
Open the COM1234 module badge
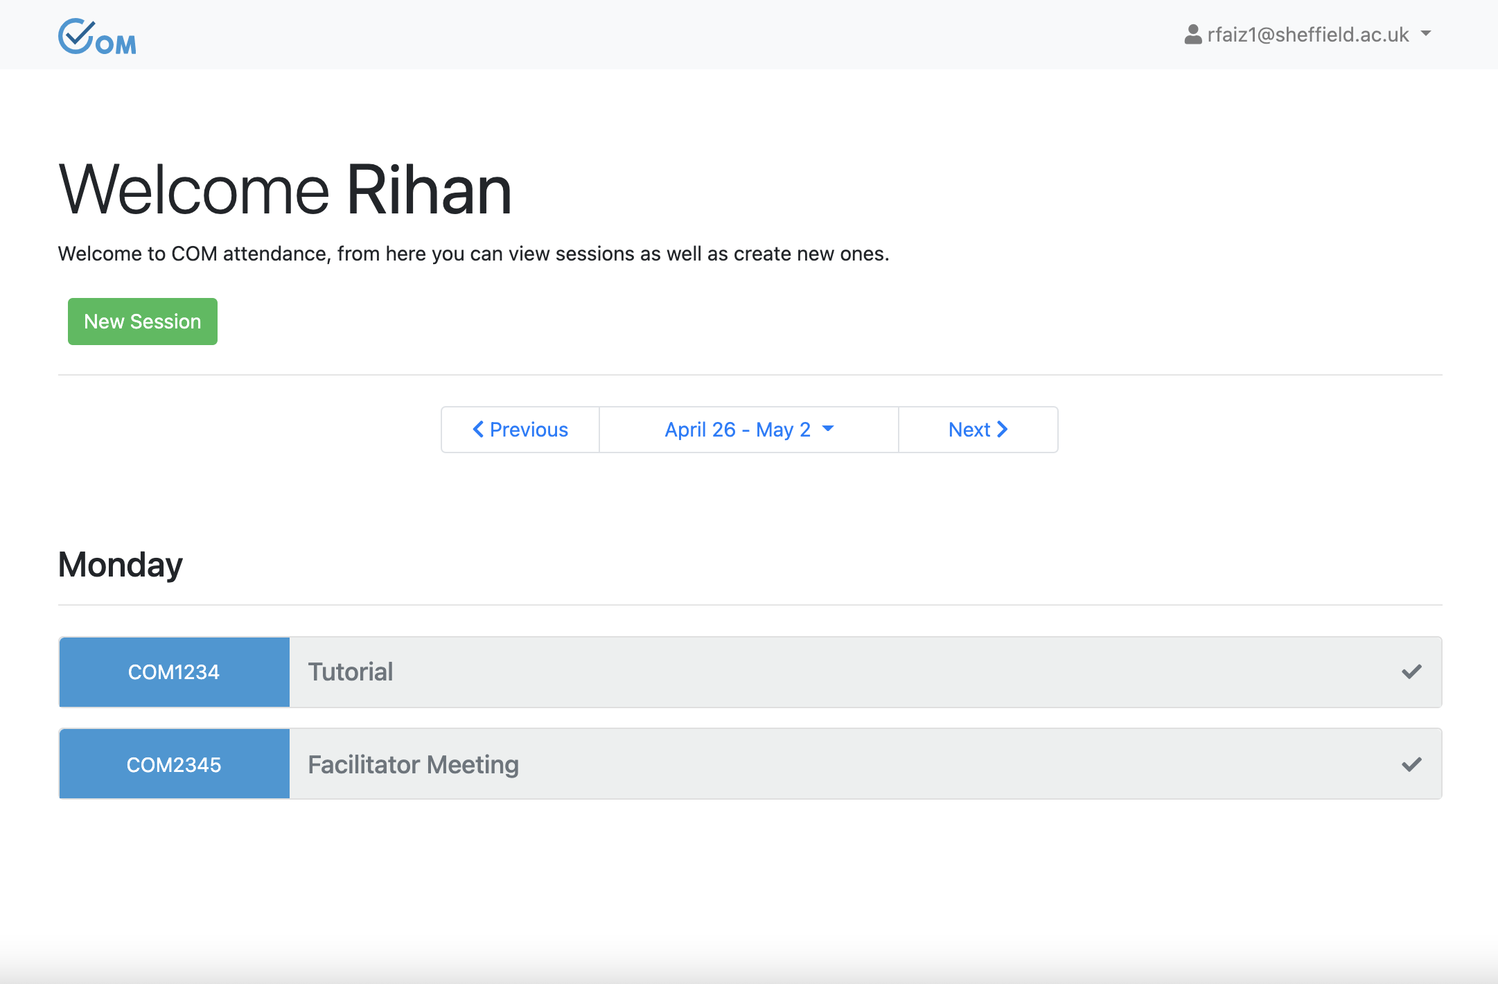click(174, 672)
